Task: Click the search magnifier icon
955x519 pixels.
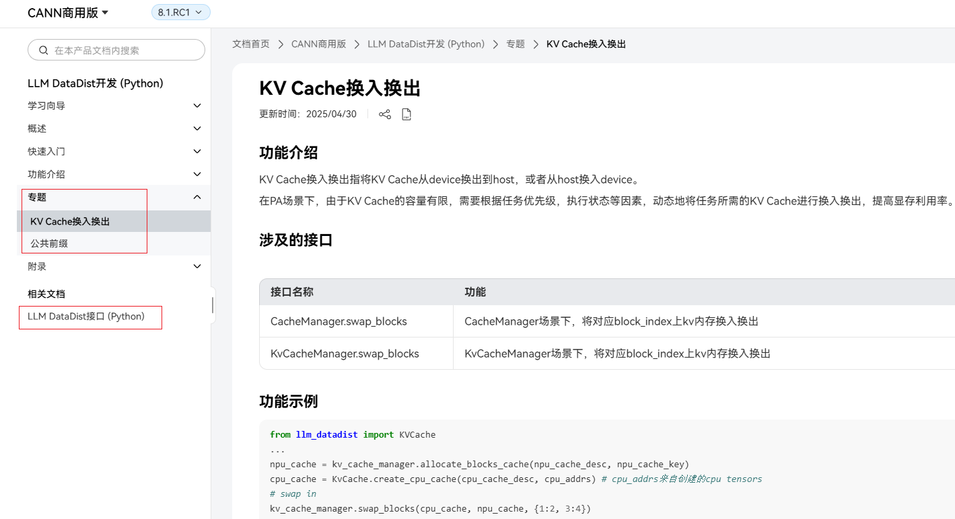Action: pyautogui.click(x=44, y=50)
